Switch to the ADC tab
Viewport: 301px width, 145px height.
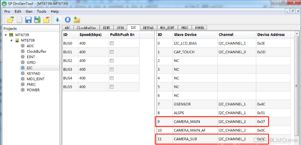click(x=67, y=28)
